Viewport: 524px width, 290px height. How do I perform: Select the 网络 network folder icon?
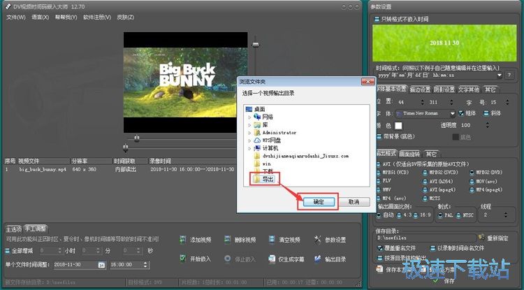[x=257, y=117]
